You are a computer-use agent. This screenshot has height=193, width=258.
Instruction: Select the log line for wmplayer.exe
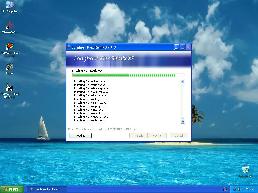[x=91, y=106]
